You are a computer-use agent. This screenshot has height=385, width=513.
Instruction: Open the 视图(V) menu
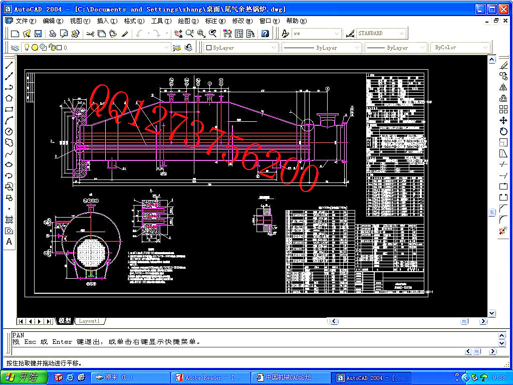pos(80,21)
